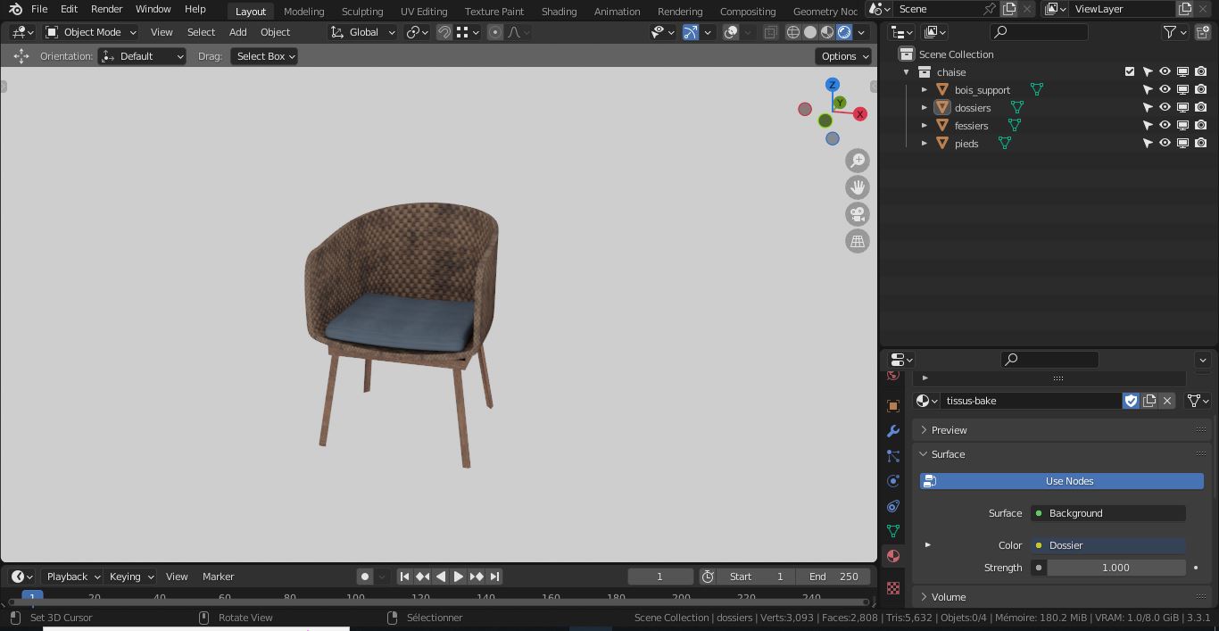The width and height of the screenshot is (1219, 631).
Task: Open the Physics properties tab
Action: (892, 481)
